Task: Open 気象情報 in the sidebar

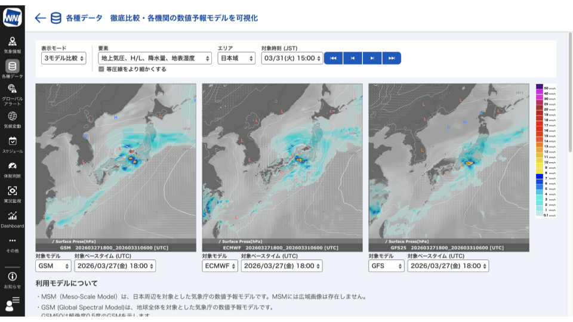Action: (x=13, y=44)
